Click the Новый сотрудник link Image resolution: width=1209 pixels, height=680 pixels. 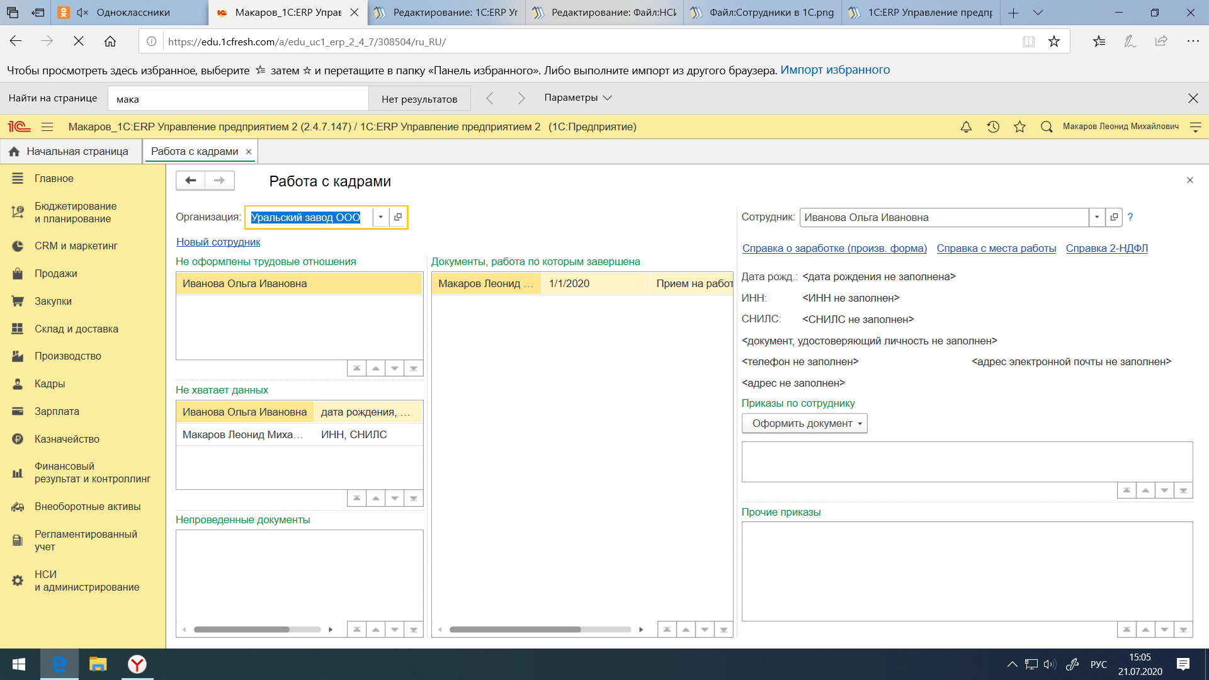(x=218, y=242)
